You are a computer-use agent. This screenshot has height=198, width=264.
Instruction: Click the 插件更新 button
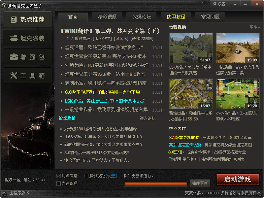pyautogui.click(x=200, y=183)
